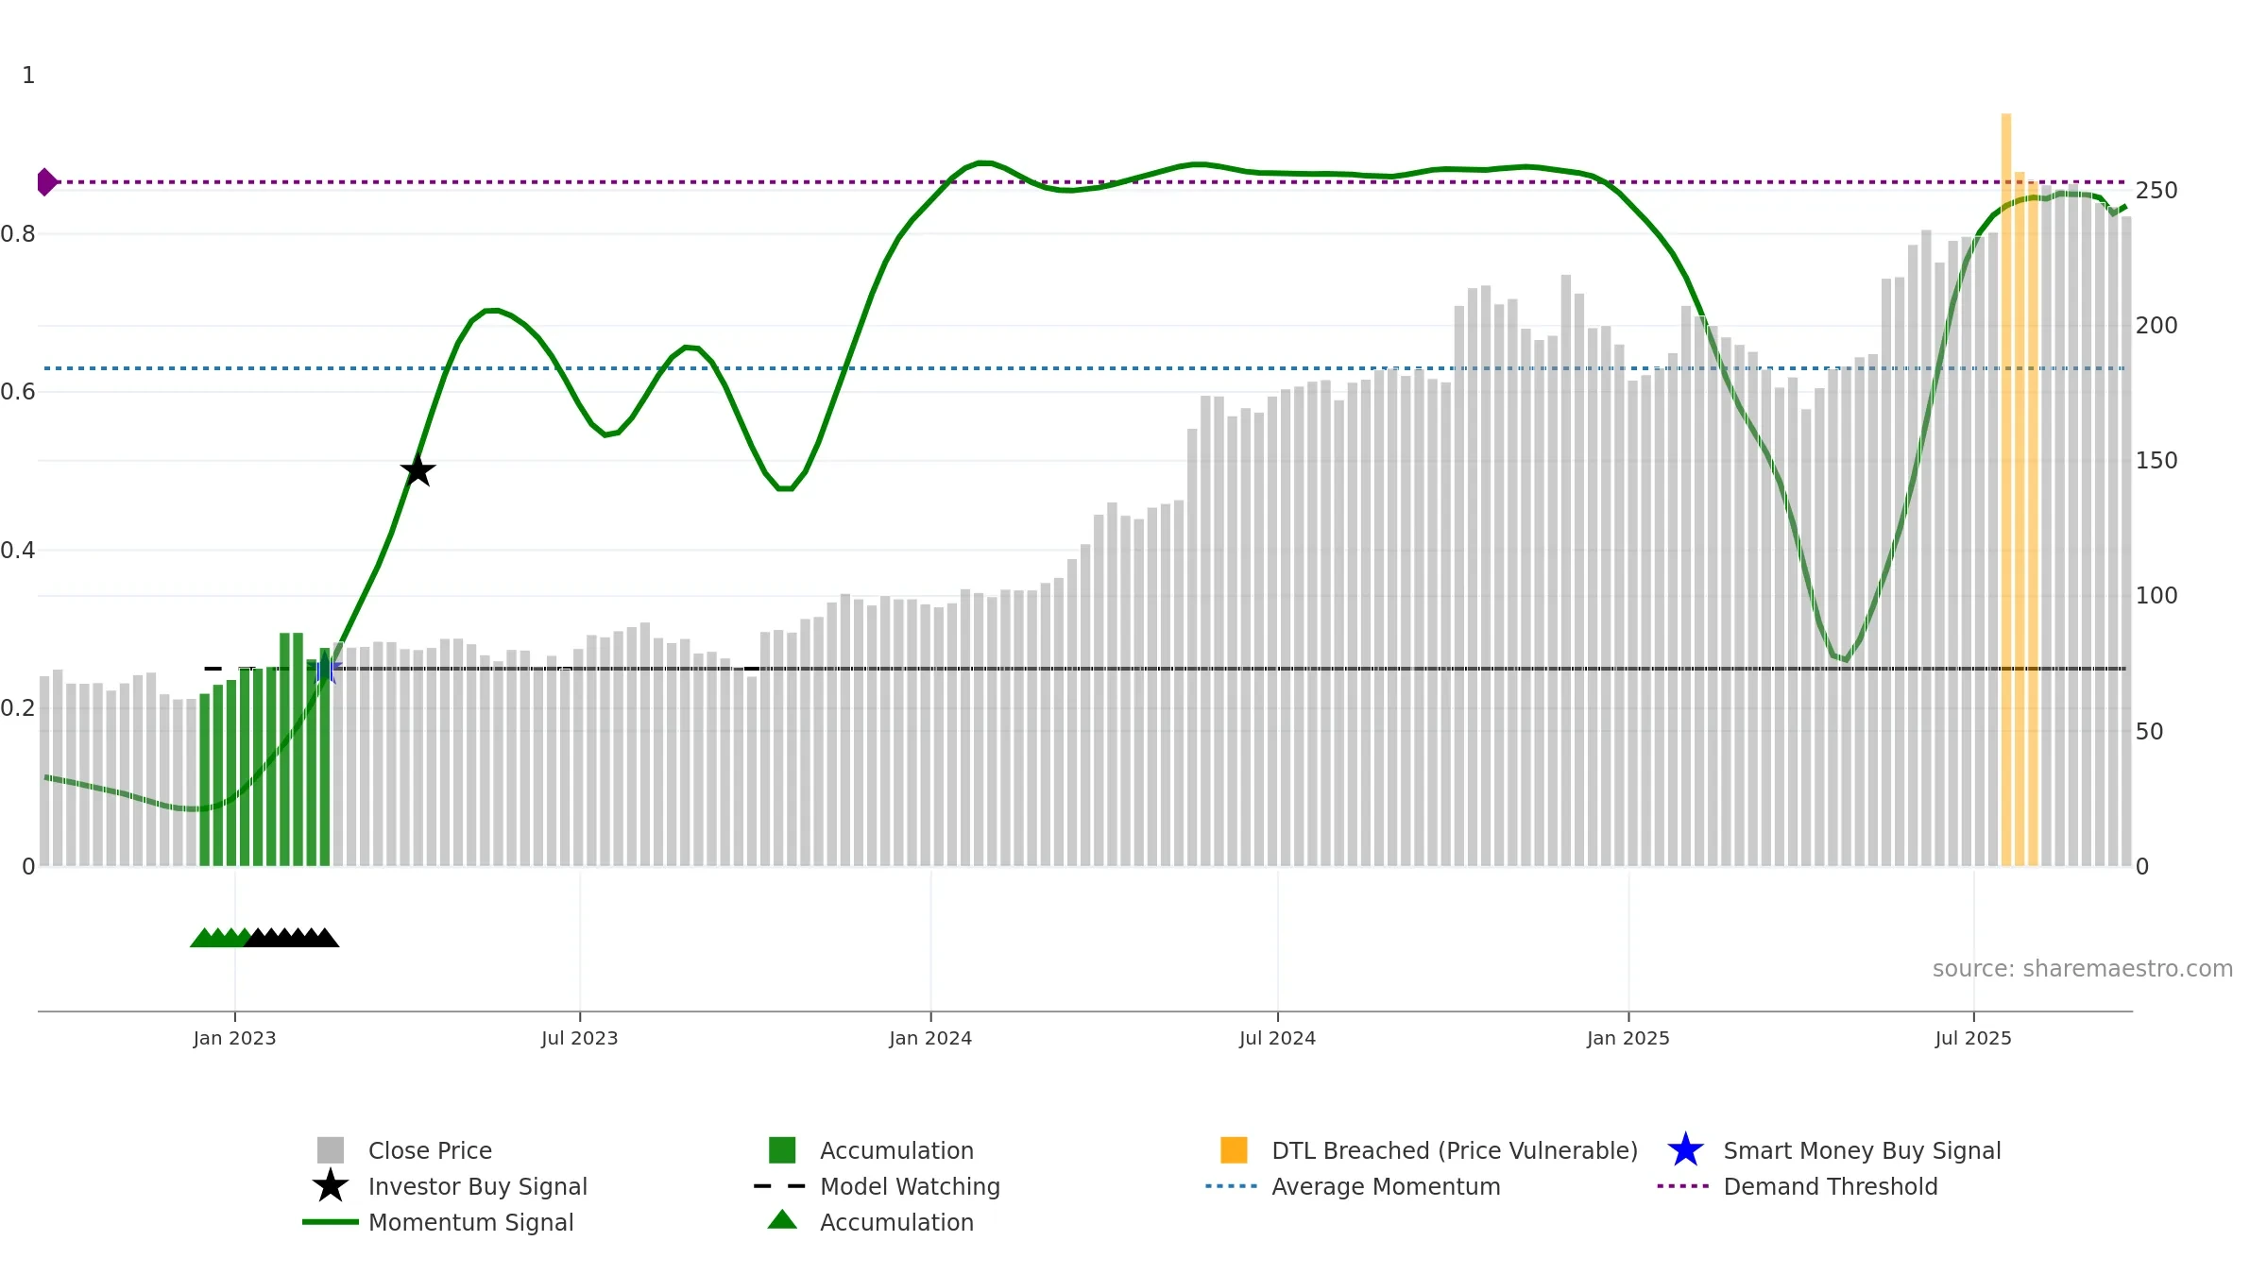Toggle the Smart Money Buy Signal label
The image size is (2267, 1275).
[x=1862, y=1151]
